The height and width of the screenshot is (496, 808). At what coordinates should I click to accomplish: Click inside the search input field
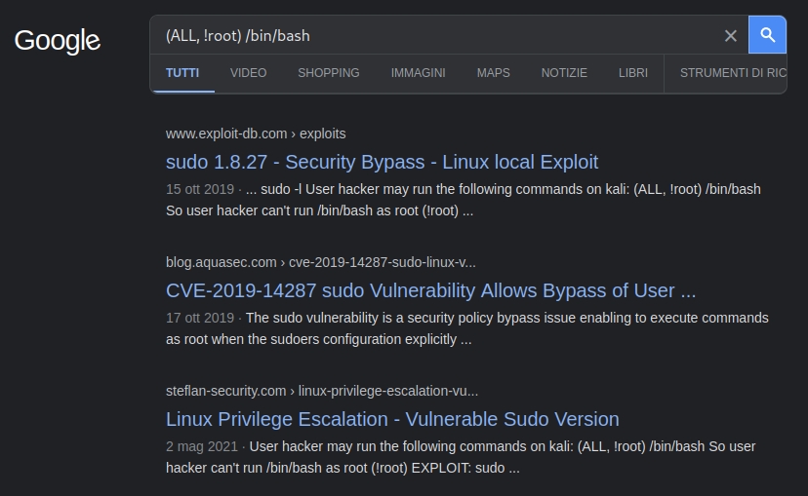(x=439, y=36)
